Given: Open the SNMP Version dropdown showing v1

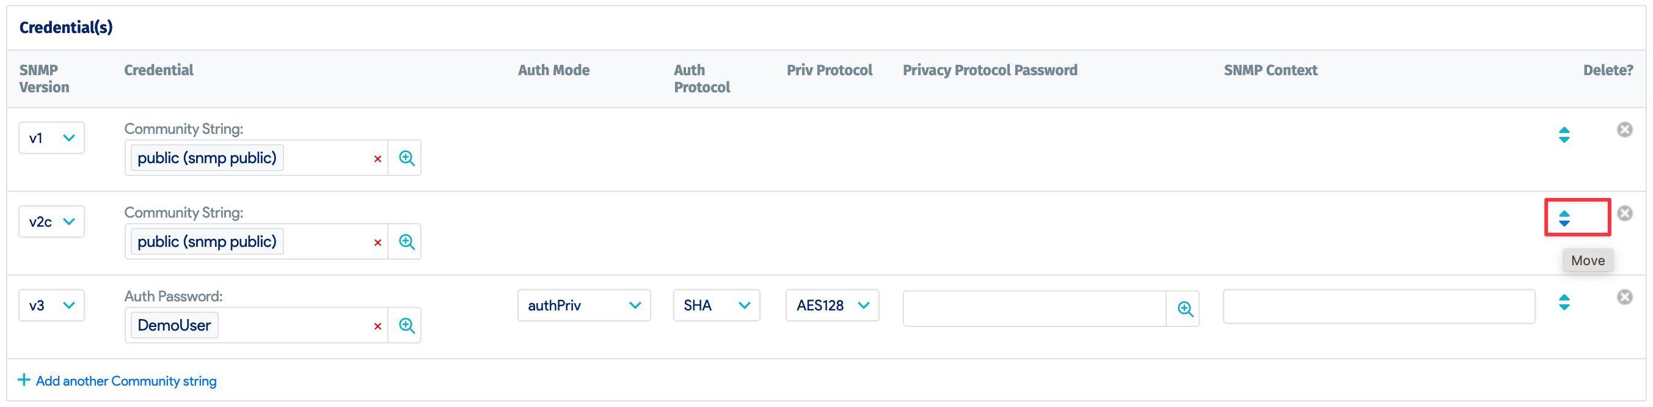Looking at the screenshot, I should (51, 137).
